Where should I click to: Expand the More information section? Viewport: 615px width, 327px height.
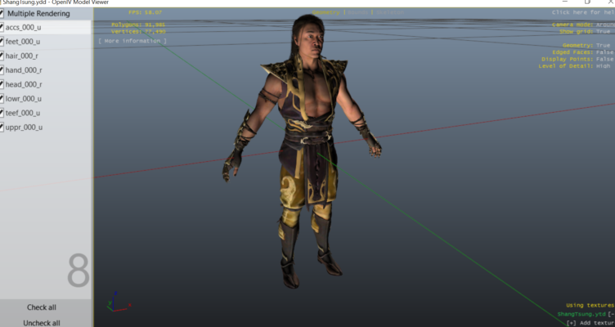point(132,40)
